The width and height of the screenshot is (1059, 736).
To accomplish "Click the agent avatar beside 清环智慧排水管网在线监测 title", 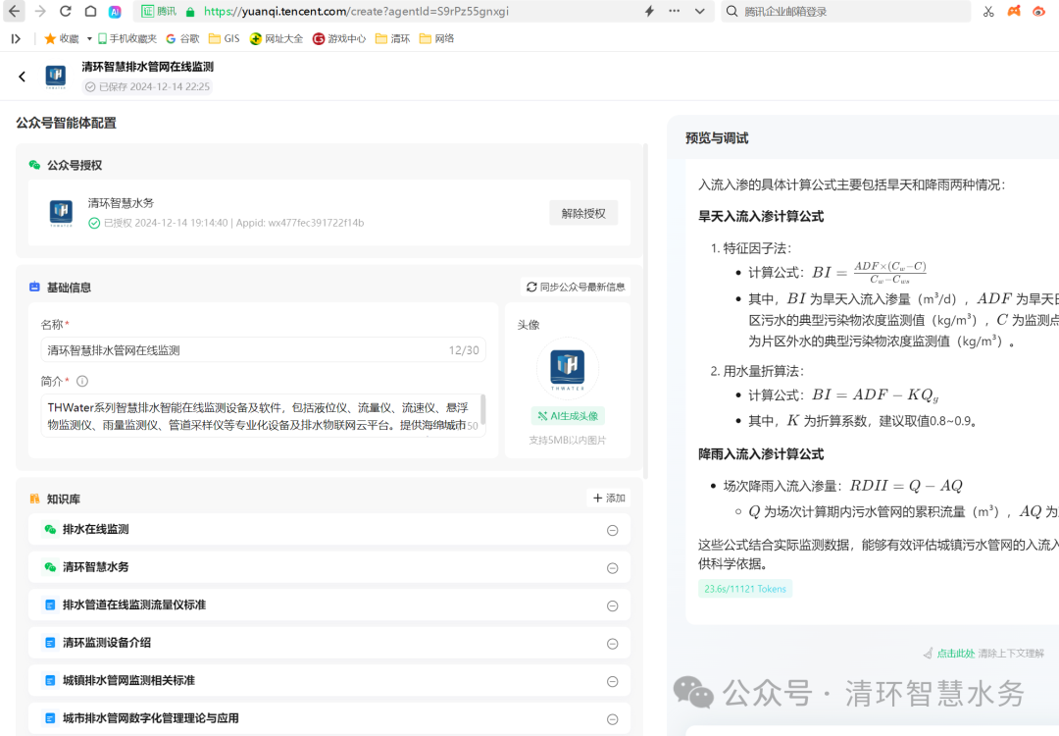I will coord(56,77).
